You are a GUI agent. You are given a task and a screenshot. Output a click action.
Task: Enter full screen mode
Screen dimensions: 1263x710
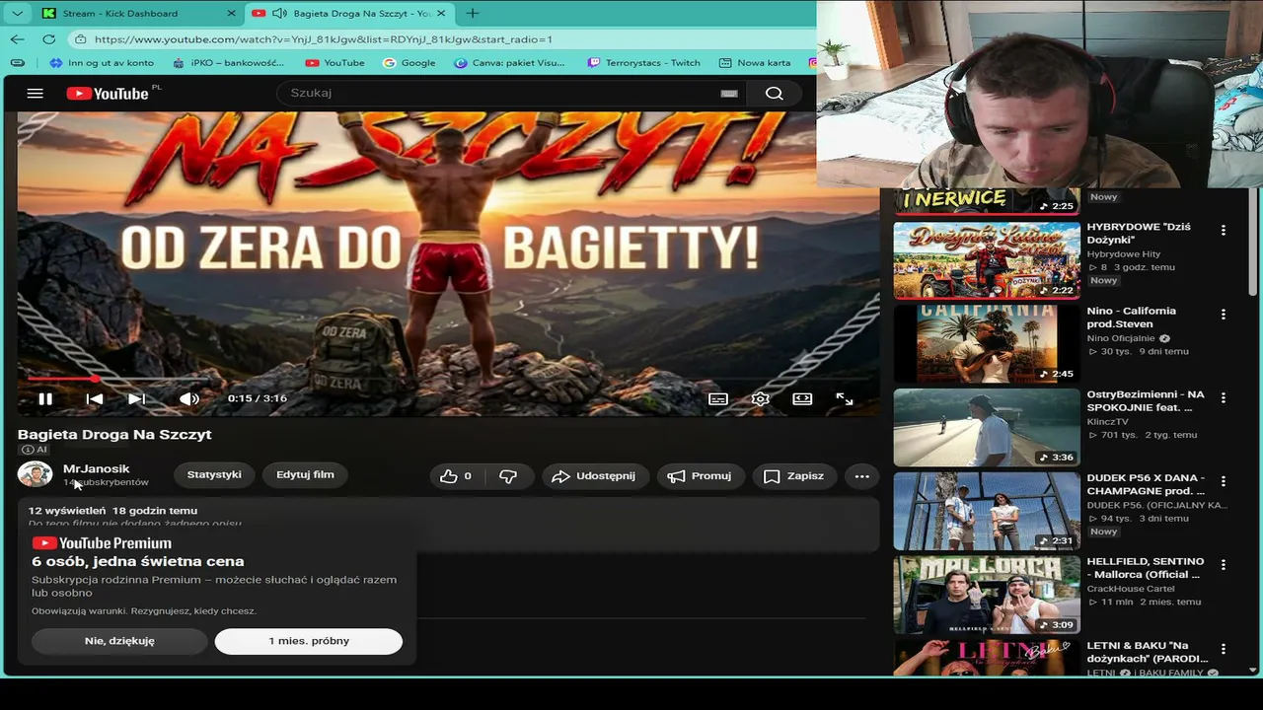click(x=845, y=399)
